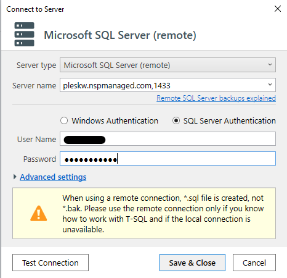
Task: Click the Test Connection button
Action: coord(51,263)
